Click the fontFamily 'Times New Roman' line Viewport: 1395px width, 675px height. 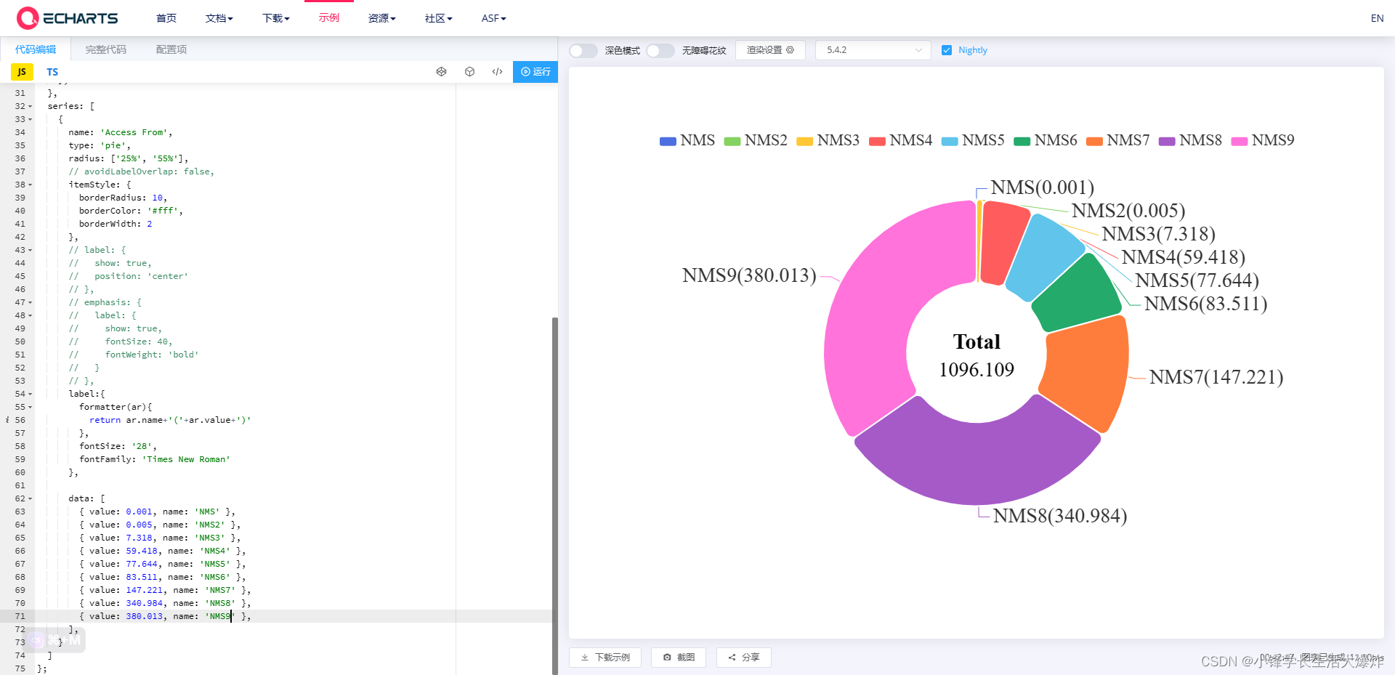coord(155,459)
